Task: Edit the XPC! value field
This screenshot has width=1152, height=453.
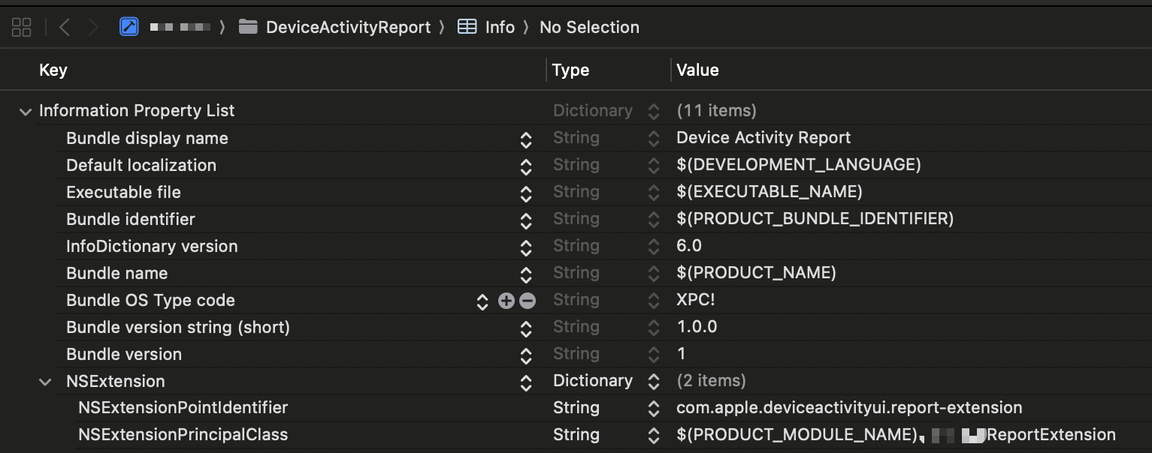Action: coord(696,301)
